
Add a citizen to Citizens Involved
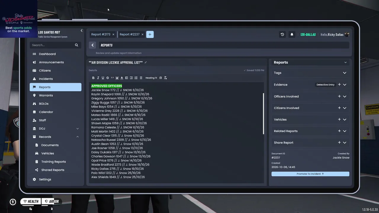tap(339, 108)
